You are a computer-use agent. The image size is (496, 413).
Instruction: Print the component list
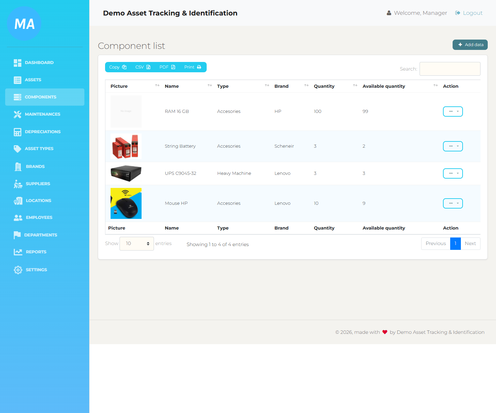point(193,67)
